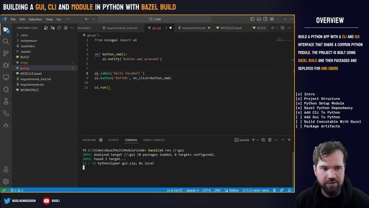Go back with the title bar arrow
The width and height of the screenshot is (369, 208).
point(86,19)
